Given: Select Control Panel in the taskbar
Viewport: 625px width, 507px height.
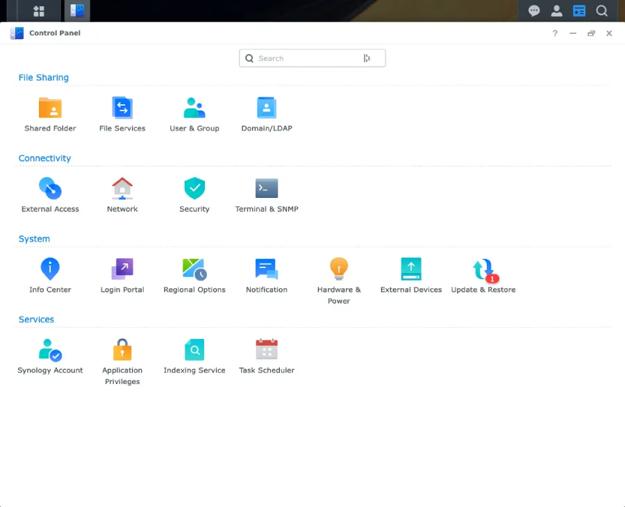Looking at the screenshot, I should tap(77, 10).
